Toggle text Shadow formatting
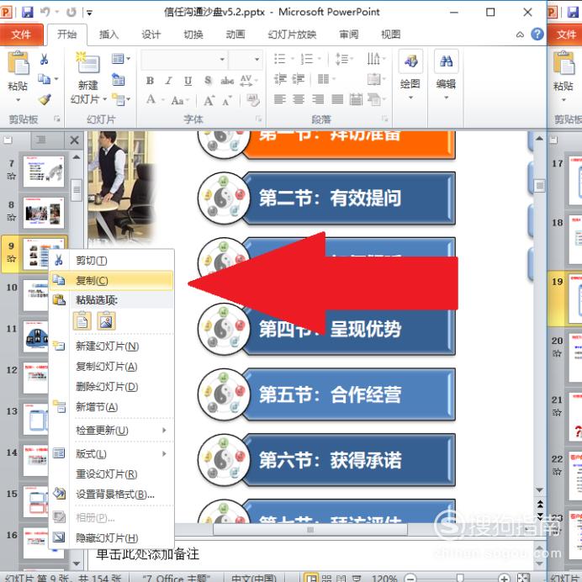582x582 pixels. pyautogui.click(x=208, y=81)
